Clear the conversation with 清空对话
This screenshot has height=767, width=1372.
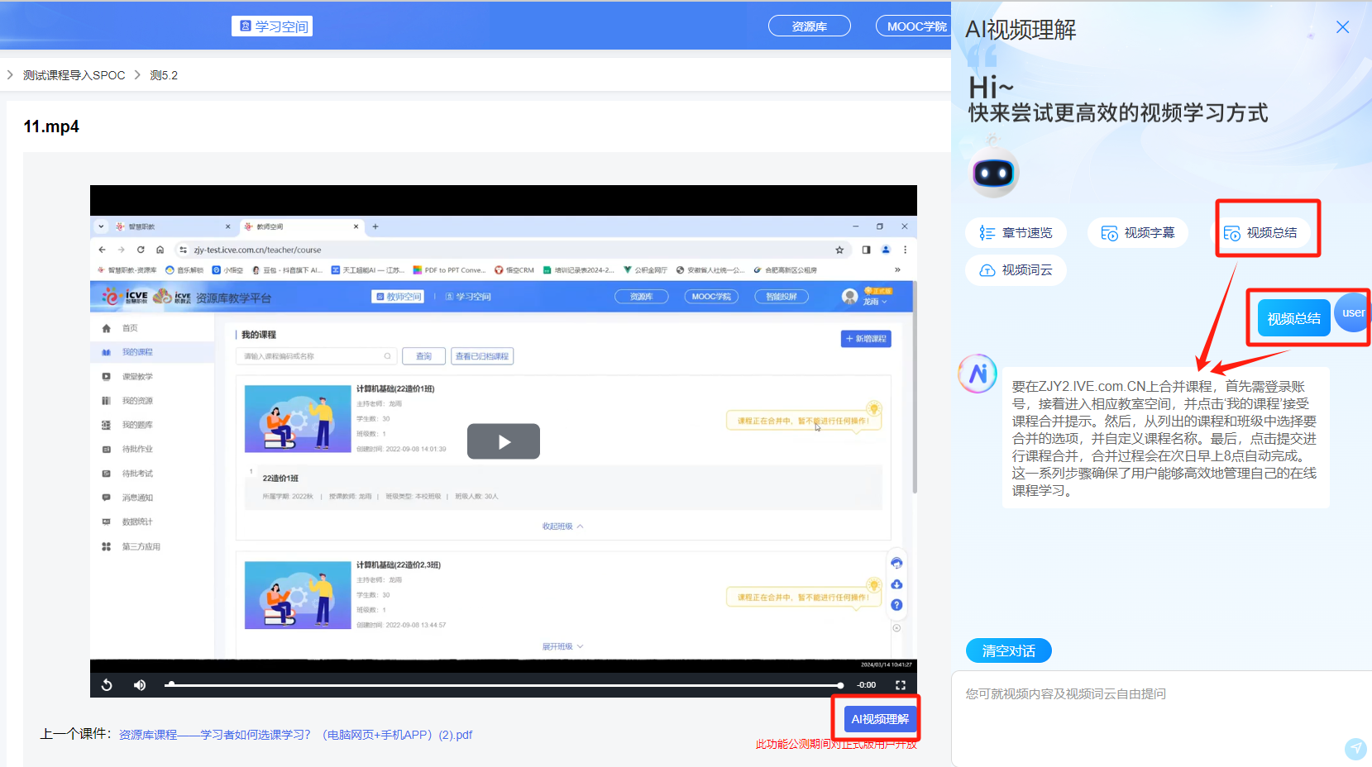coord(1008,650)
